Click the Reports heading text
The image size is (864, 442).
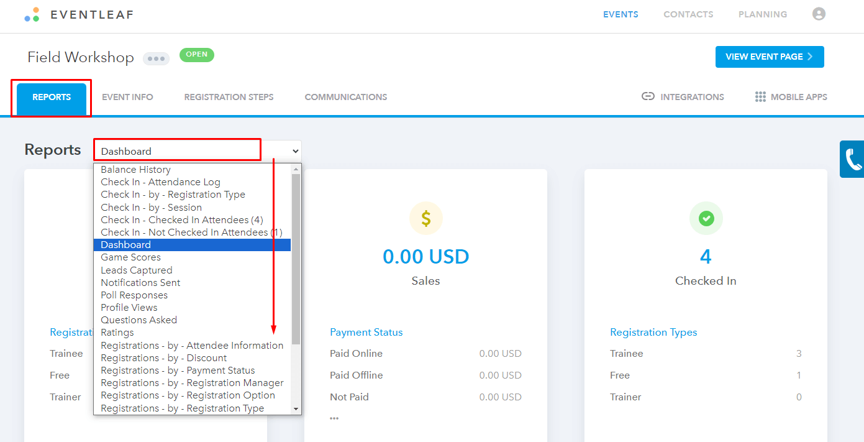[x=53, y=150]
